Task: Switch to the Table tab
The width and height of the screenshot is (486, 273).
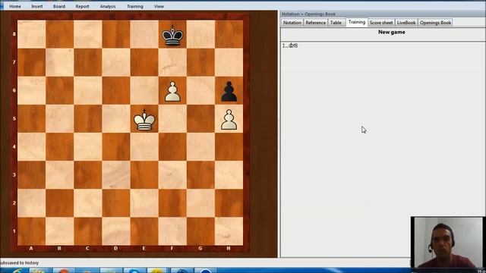Action: (x=336, y=23)
